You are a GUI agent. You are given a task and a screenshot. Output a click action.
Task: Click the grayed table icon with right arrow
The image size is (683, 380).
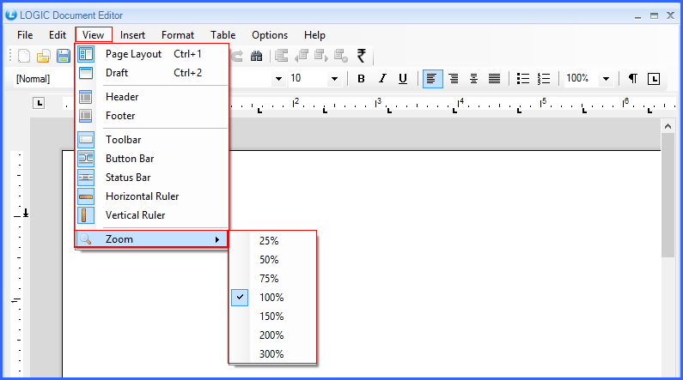click(x=321, y=56)
